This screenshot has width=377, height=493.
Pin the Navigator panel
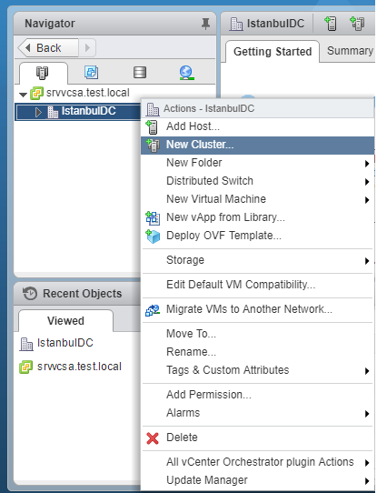point(205,24)
